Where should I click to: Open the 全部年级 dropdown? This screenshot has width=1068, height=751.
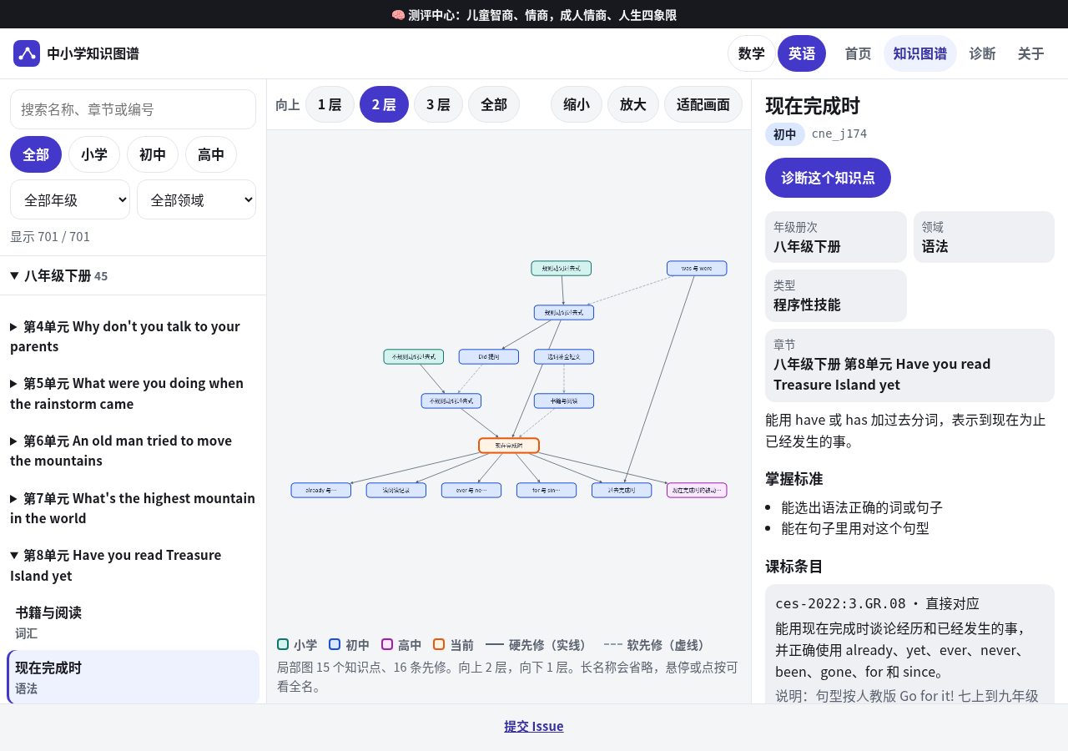[70, 199]
